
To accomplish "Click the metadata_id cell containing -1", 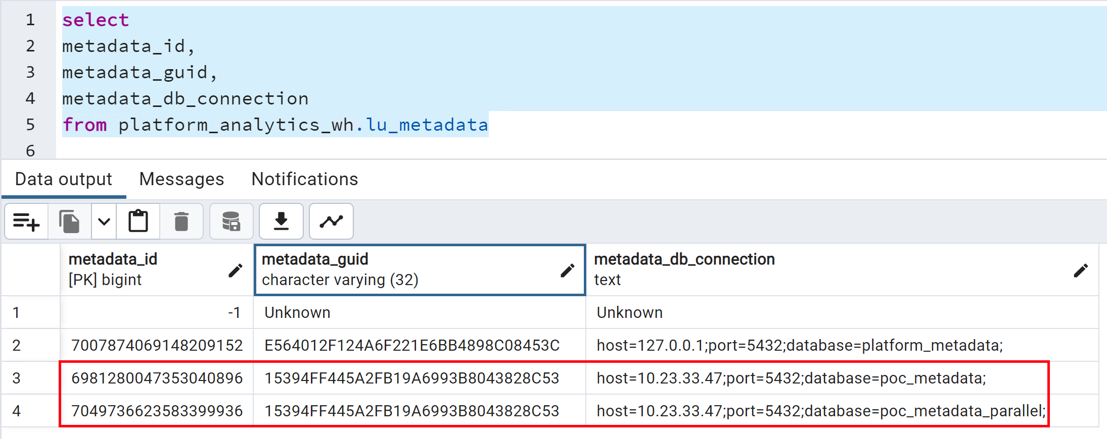I will click(x=157, y=312).
